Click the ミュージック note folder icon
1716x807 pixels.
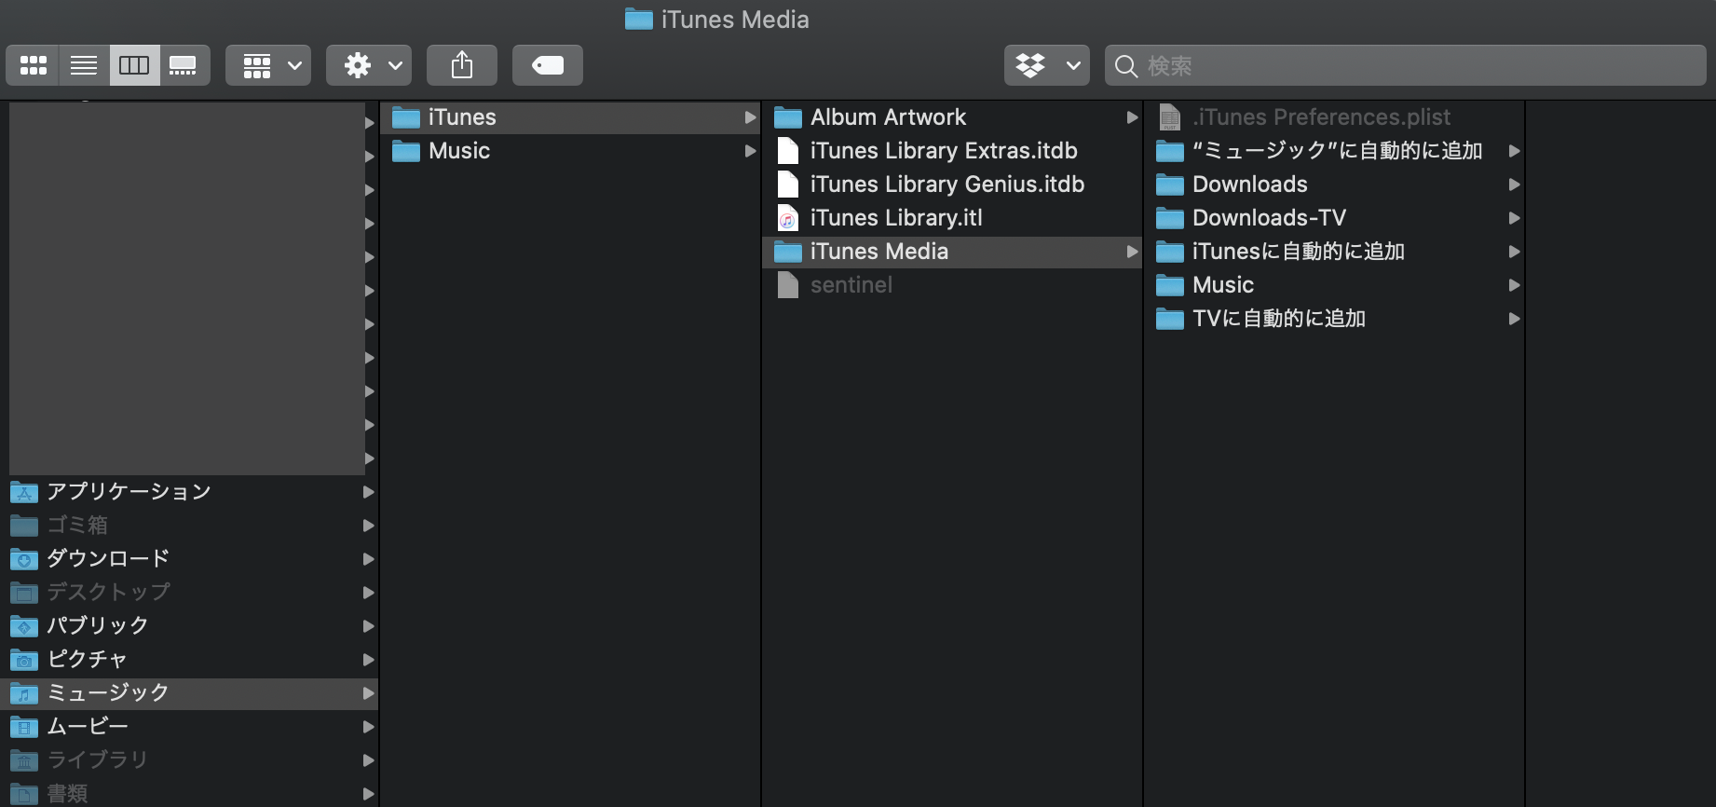24,693
